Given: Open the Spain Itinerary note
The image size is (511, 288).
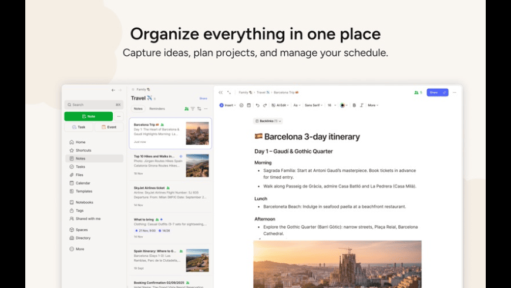Looking at the screenshot, I should (x=170, y=260).
